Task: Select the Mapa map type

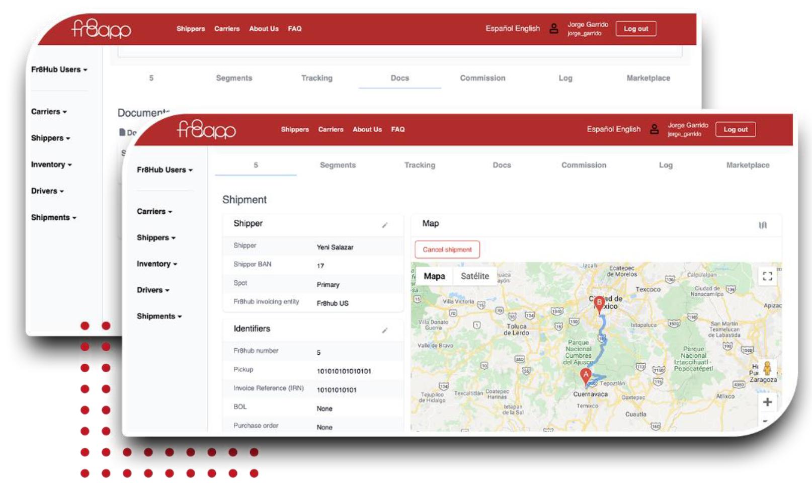Action: click(434, 276)
